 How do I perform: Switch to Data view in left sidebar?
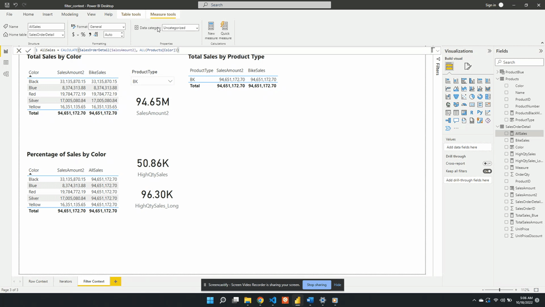(x=6, y=63)
